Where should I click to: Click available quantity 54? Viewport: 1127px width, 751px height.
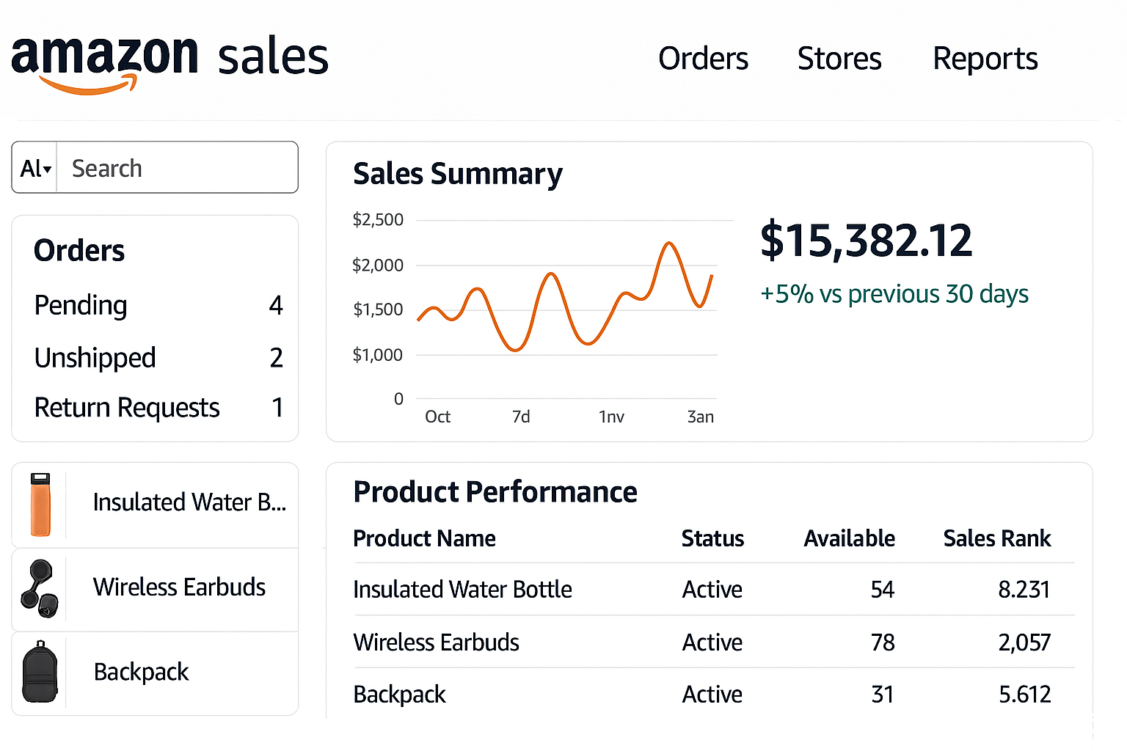[883, 590]
